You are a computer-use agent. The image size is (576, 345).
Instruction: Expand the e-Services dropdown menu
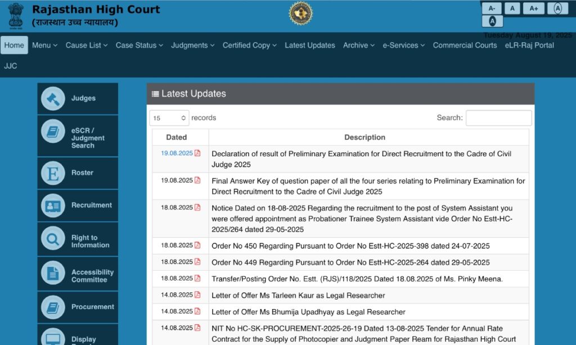click(403, 46)
